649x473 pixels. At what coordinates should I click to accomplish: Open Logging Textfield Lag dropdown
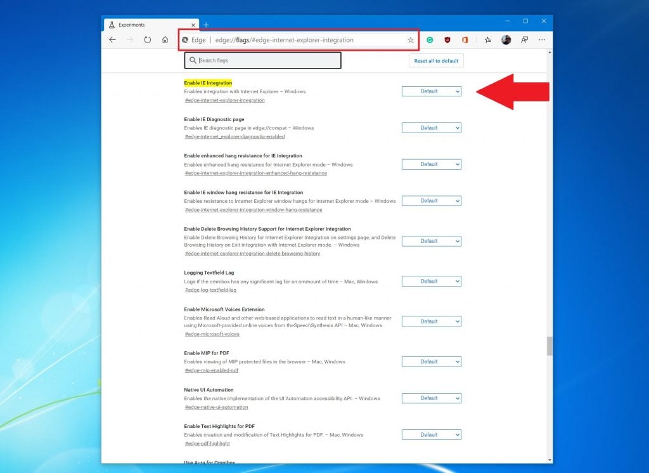431,282
